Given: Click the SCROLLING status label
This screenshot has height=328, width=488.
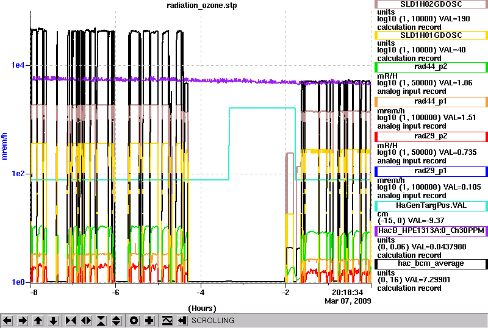Looking at the screenshot, I should (212, 321).
